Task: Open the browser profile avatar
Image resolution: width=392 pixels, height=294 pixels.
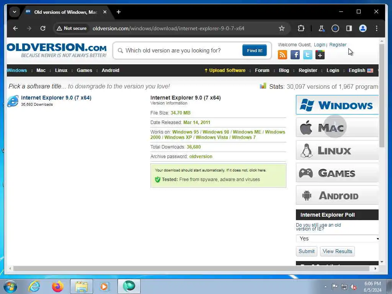Action: 363,28
